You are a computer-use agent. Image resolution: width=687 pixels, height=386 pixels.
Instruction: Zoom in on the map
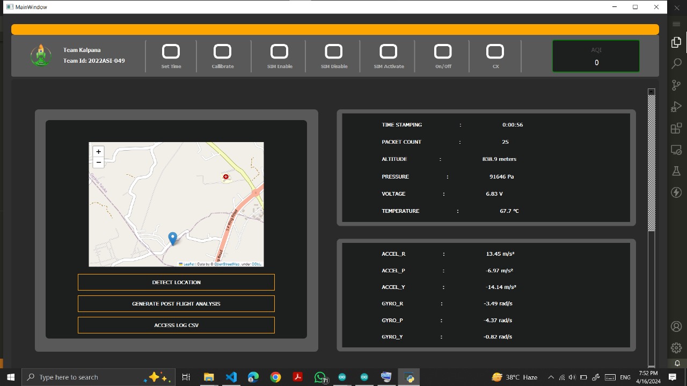[x=98, y=152]
